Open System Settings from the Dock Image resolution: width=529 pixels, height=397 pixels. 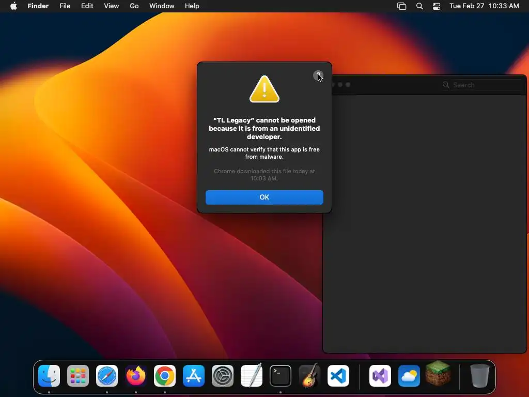coord(223,376)
